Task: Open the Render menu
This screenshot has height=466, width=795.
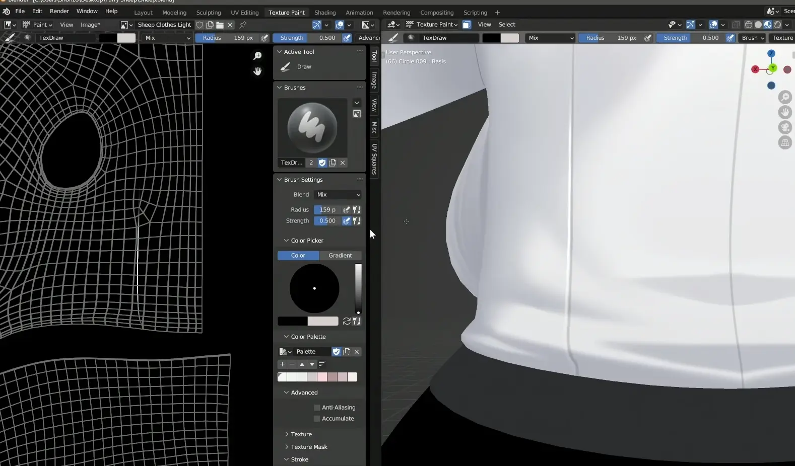Action: 59,11
